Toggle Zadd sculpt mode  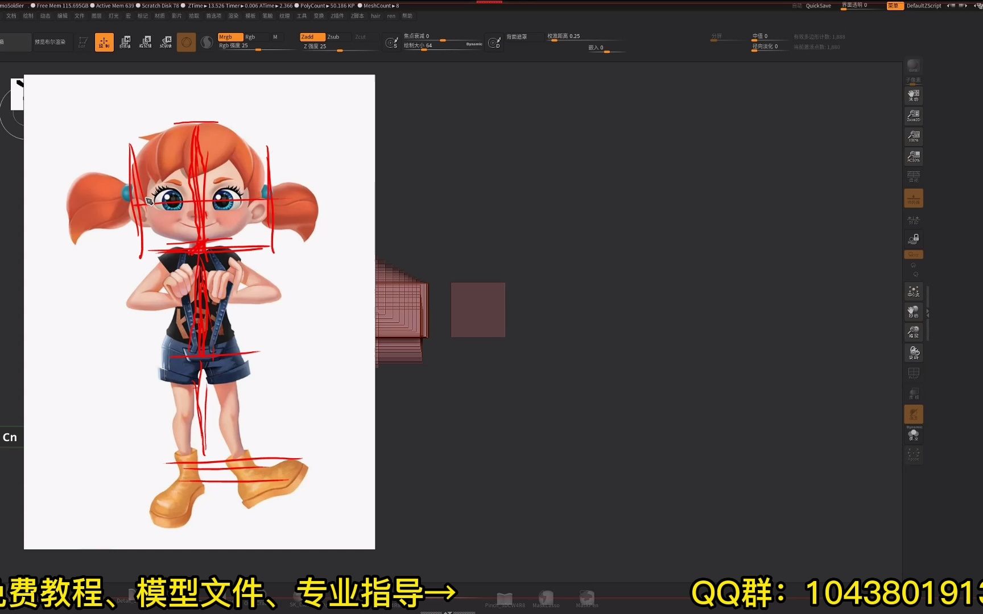(x=312, y=37)
